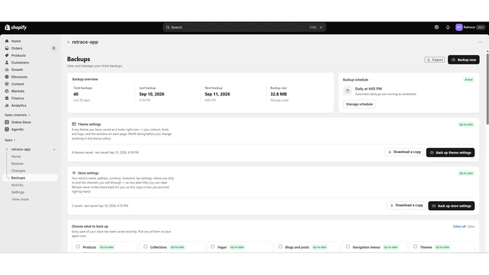Click the Agentic channel icon

[x=7, y=130]
